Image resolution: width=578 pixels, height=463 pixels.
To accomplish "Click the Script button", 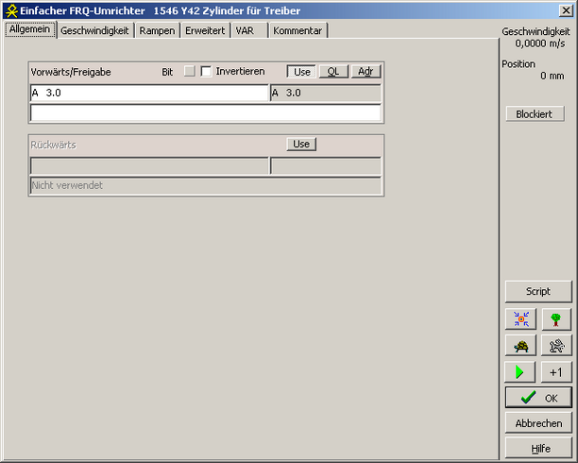I will pyautogui.click(x=538, y=292).
